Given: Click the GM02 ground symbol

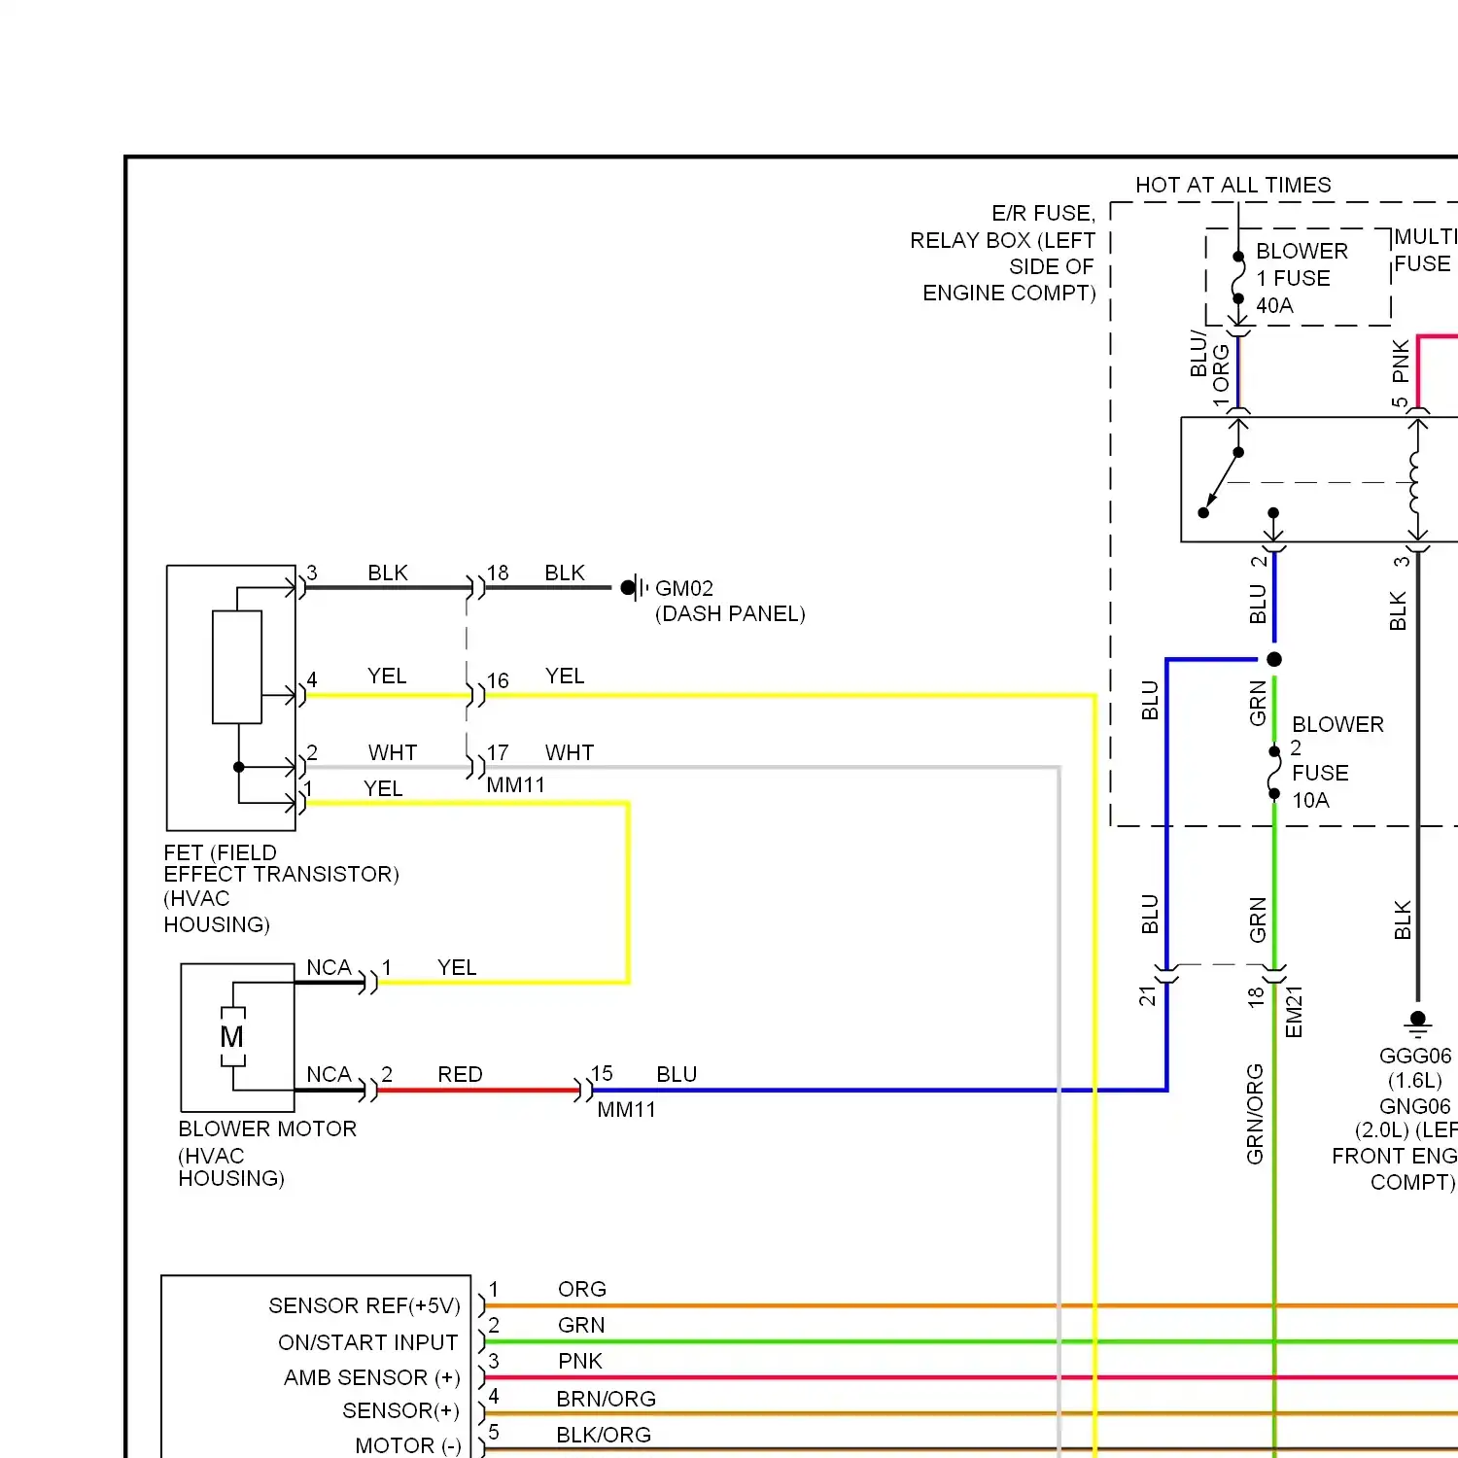Looking at the screenshot, I should pyautogui.click(x=635, y=587).
